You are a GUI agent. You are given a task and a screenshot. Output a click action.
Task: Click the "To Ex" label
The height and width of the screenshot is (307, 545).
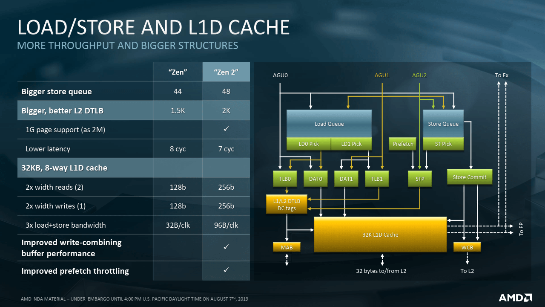coord(502,75)
